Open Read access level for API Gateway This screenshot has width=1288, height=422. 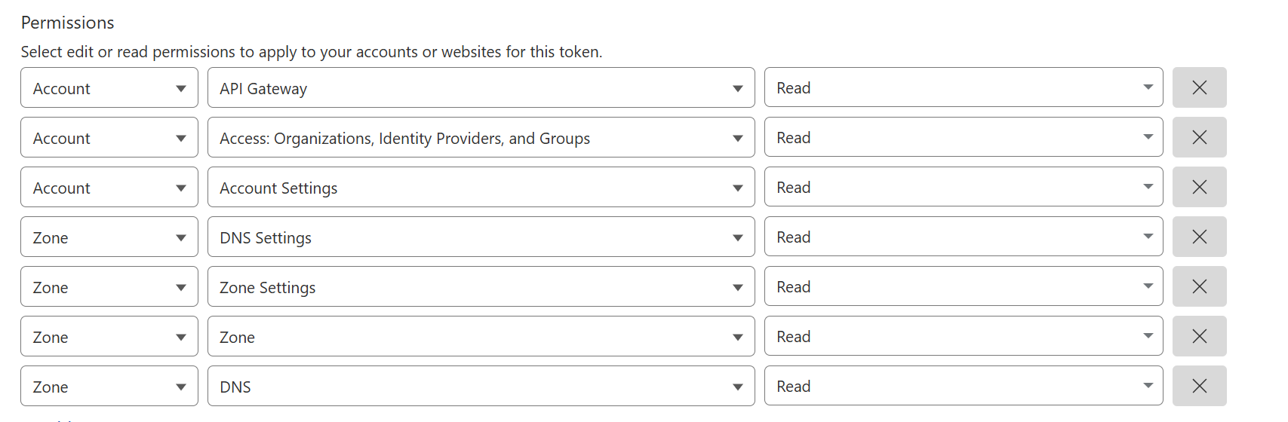963,88
